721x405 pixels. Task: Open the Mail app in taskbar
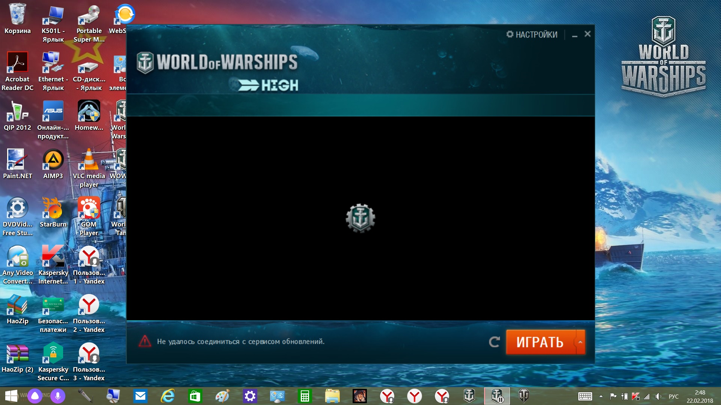[x=140, y=396]
